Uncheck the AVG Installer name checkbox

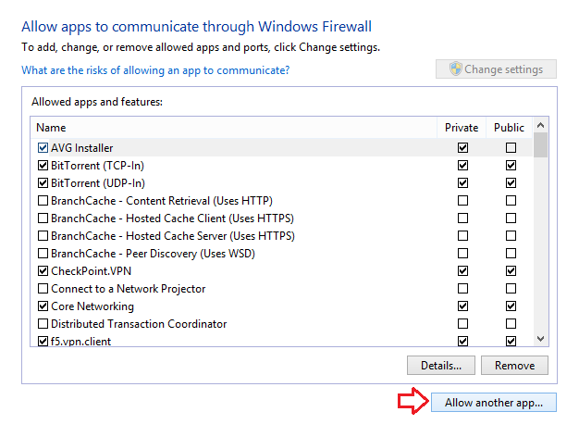(43, 148)
